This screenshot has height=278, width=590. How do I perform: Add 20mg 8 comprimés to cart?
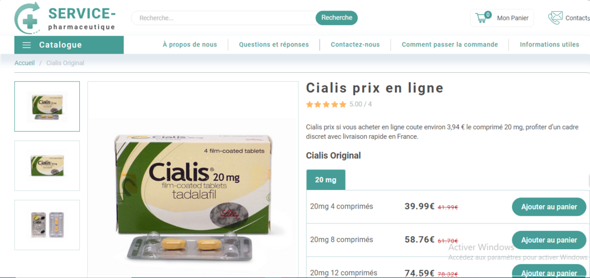pyautogui.click(x=549, y=240)
